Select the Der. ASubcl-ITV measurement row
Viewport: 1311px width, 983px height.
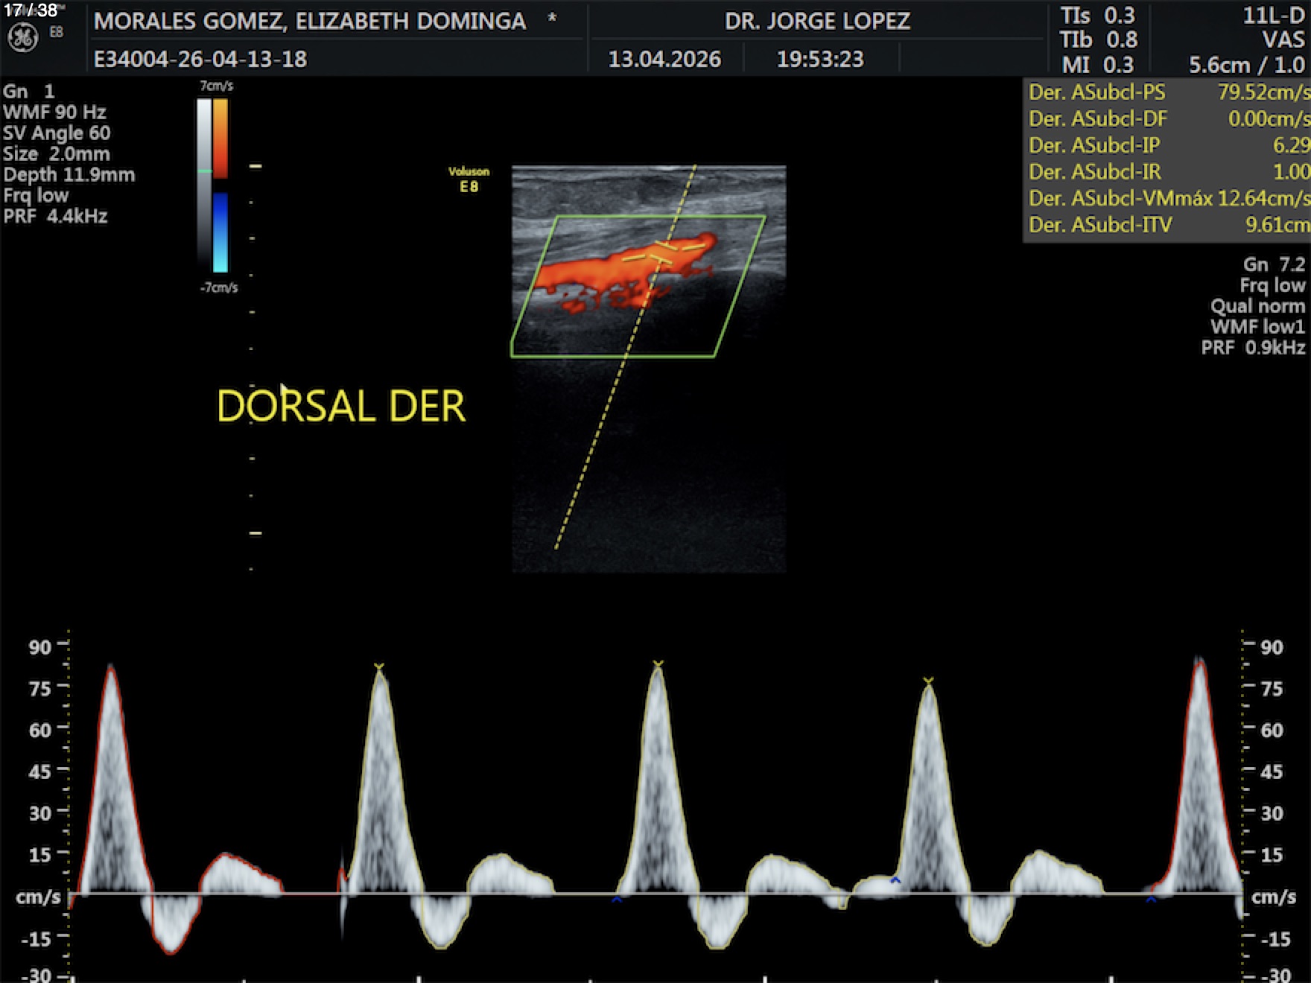(1166, 225)
